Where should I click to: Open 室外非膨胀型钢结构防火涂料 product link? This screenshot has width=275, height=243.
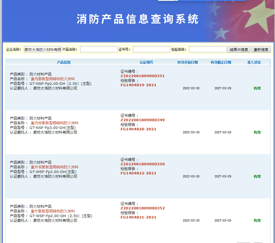pyautogui.click(x=55, y=167)
